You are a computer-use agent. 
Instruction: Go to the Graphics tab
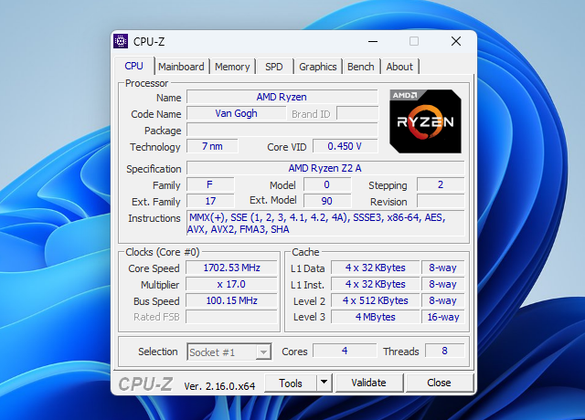pyautogui.click(x=318, y=67)
